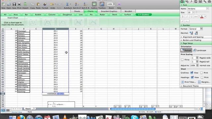Toggle the Toolbox toolbar button
The image size is (212, 119).
pos(102,4)
